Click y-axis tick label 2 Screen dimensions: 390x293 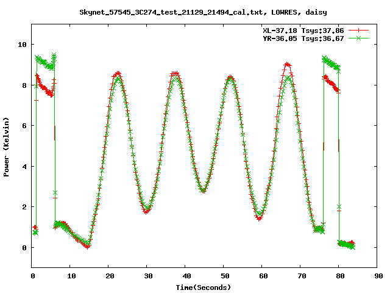[x=24, y=207]
